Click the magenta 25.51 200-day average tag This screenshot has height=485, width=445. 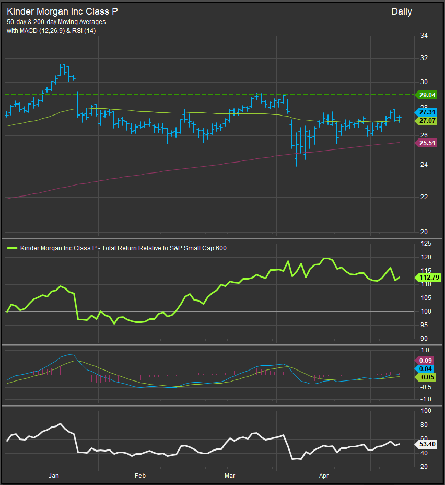pos(426,143)
